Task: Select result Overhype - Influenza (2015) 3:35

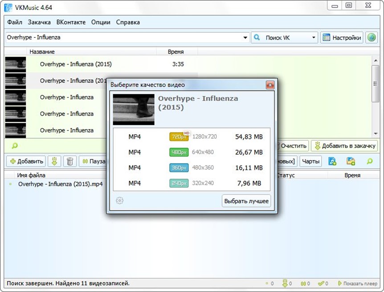Action: pos(101,64)
